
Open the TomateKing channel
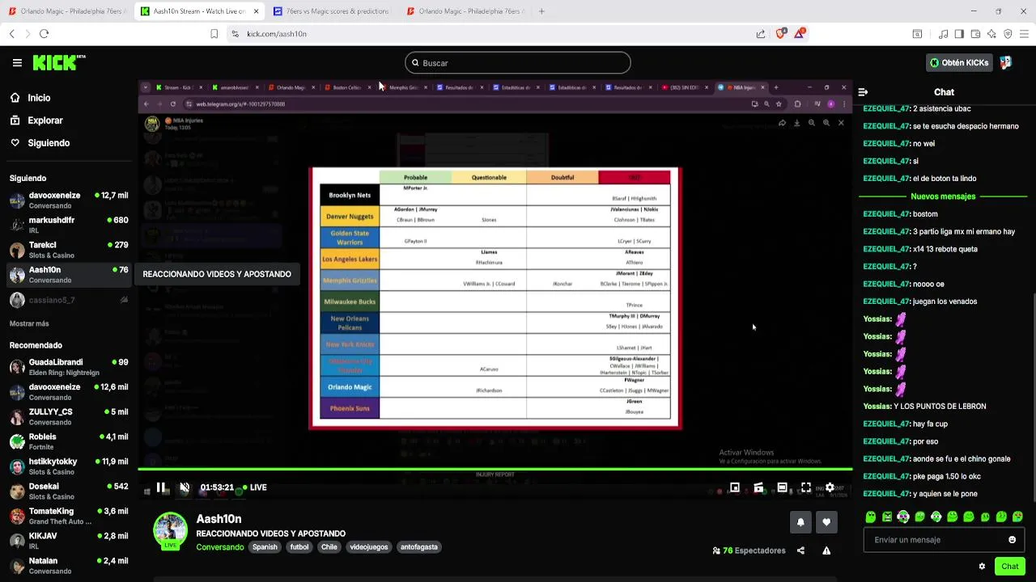coord(68,516)
